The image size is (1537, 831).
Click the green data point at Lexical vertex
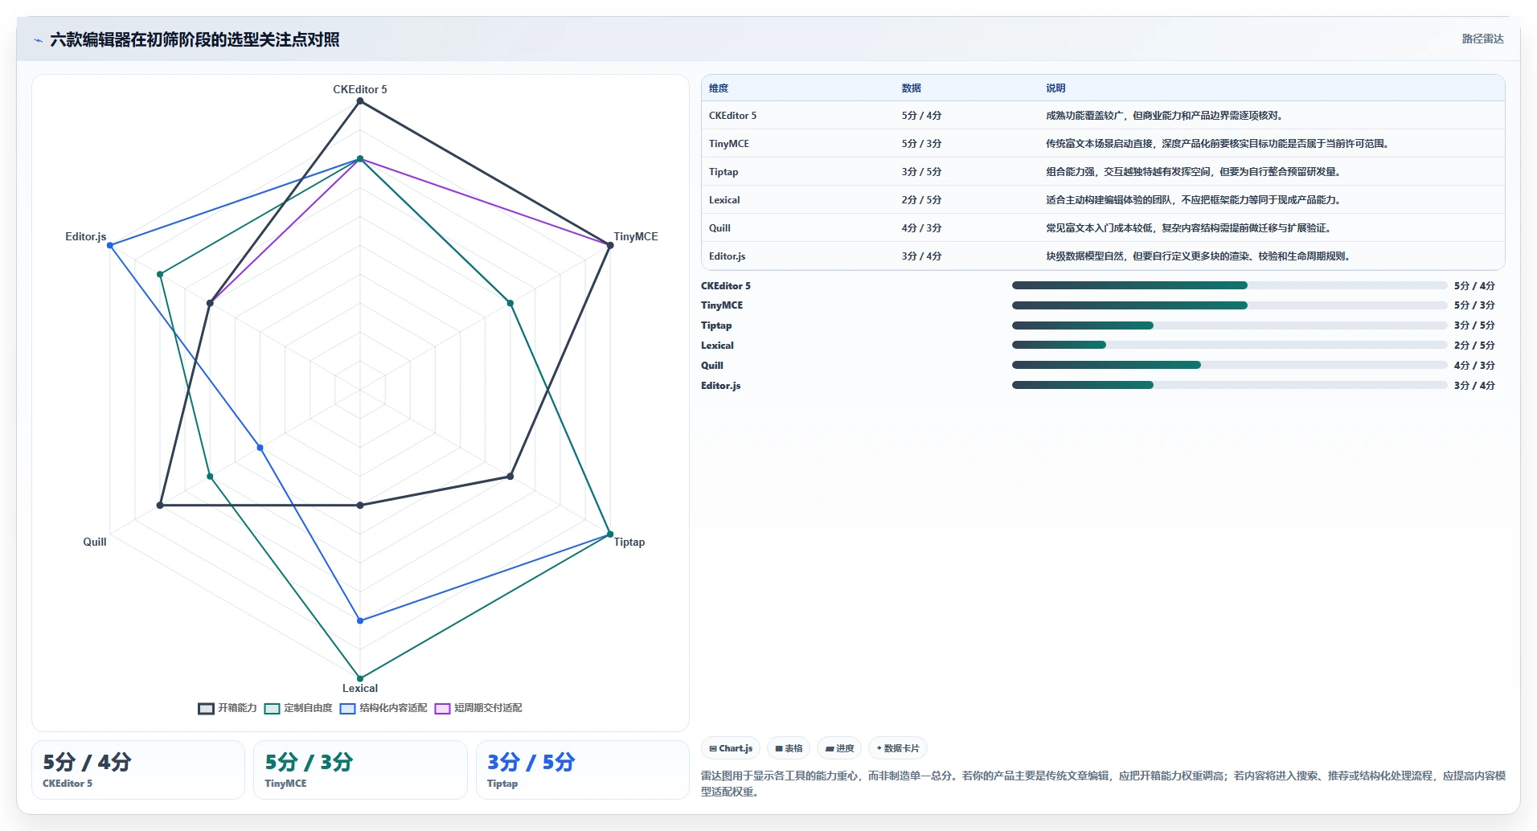pos(360,678)
